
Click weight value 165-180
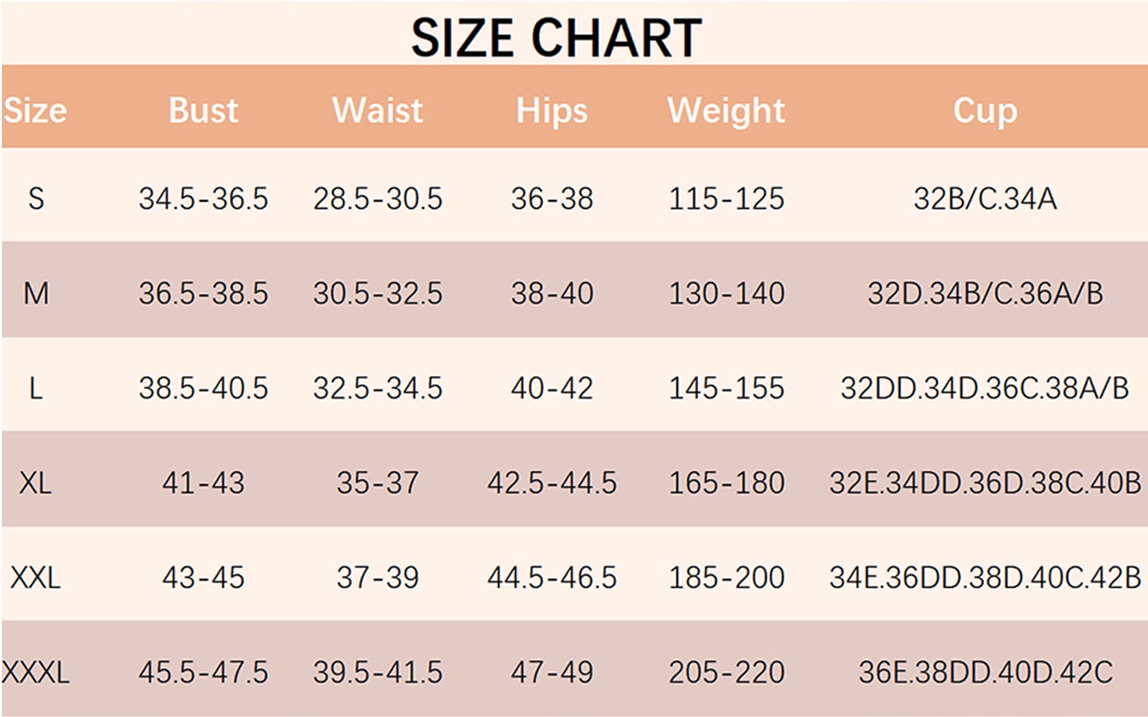tap(726, 483)
